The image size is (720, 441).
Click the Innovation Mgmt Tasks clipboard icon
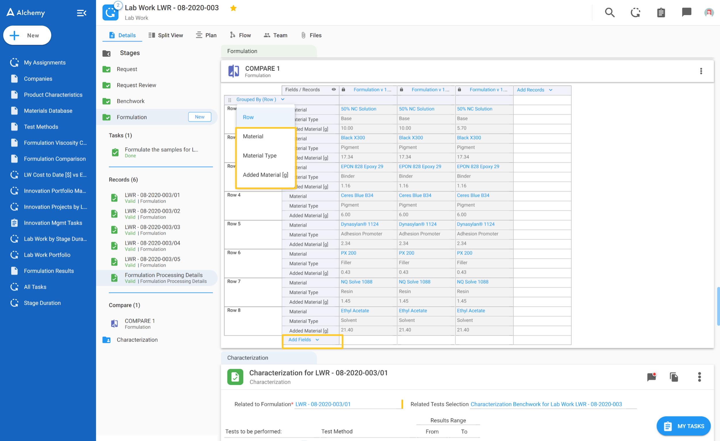click(14, 223)
